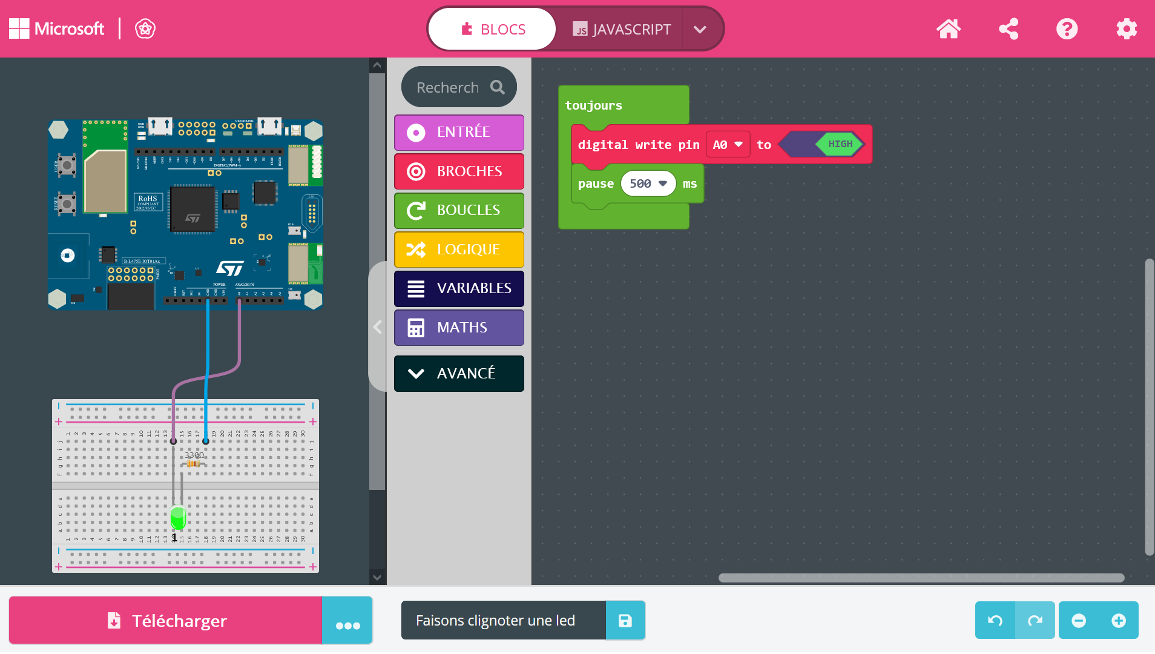Expand the AVANCÉ toolbox categories

(x=459, y=374)
